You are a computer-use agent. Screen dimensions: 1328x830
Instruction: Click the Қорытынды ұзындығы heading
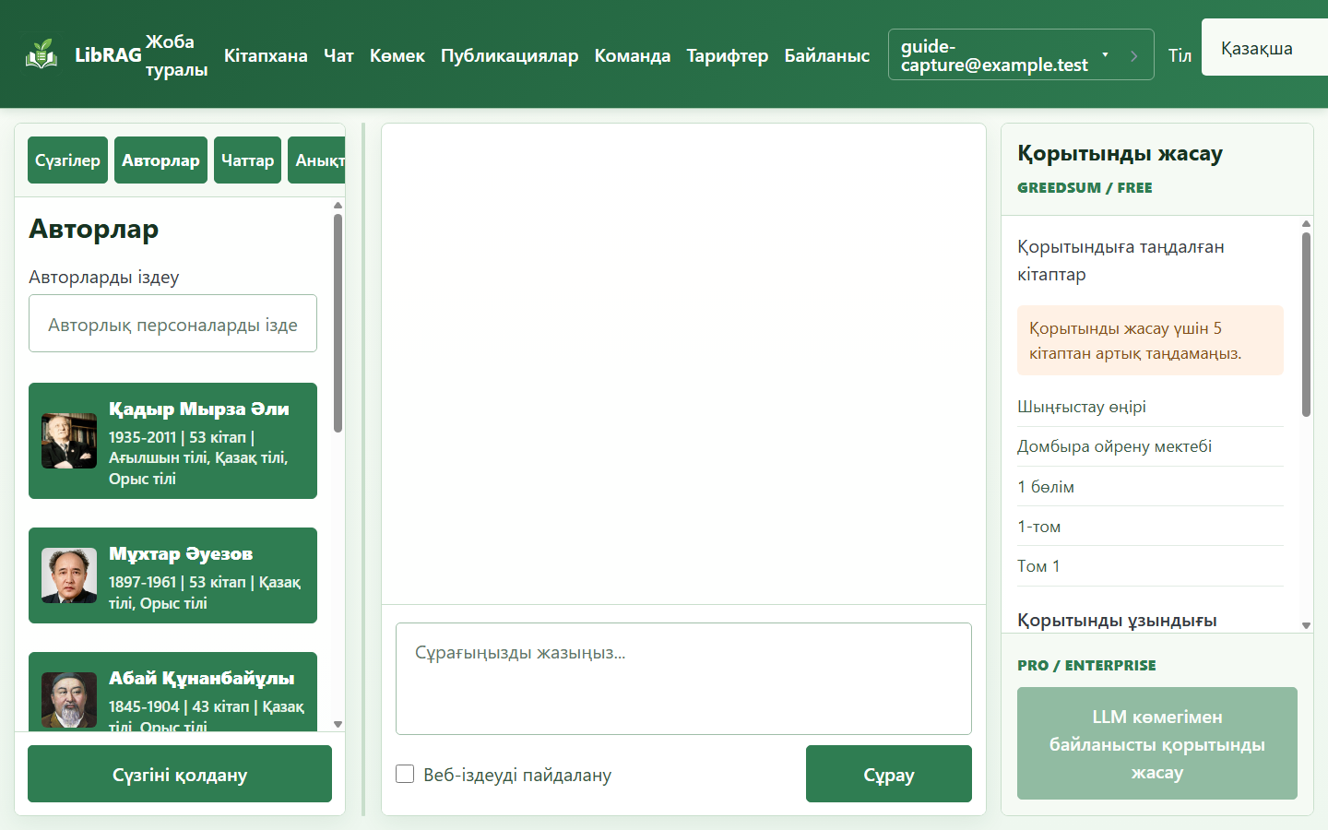click(x=1117, y=620)
